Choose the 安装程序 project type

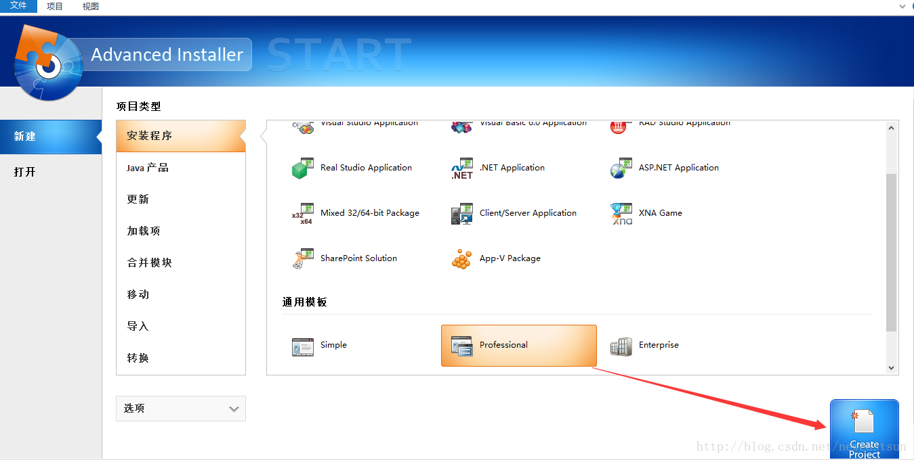181,136
